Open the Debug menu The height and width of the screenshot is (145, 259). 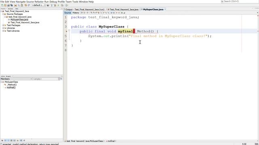coord(53,2)
